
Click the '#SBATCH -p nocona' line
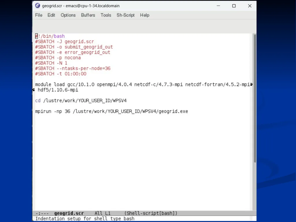pos(58,58)
